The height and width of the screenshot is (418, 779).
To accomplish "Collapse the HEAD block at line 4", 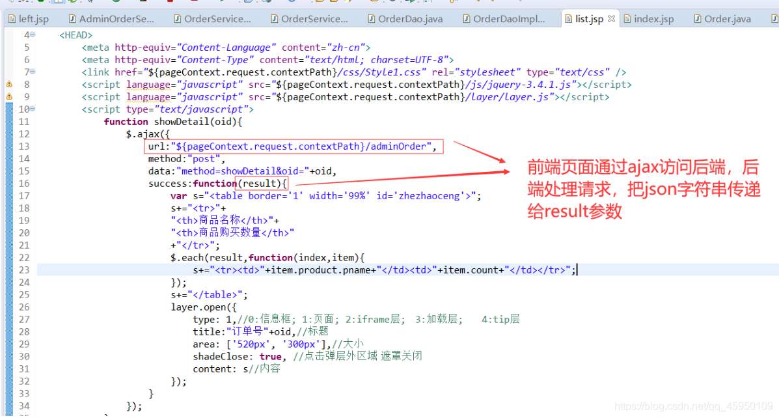I will tap(33, 35).
